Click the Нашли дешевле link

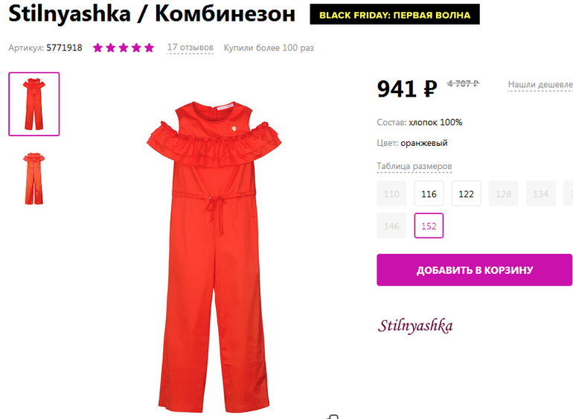pyautogui.click(x=540, y=85)
